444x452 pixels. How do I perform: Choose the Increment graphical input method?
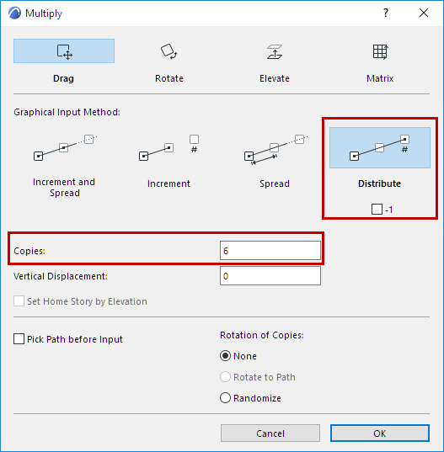click(169, 147)
